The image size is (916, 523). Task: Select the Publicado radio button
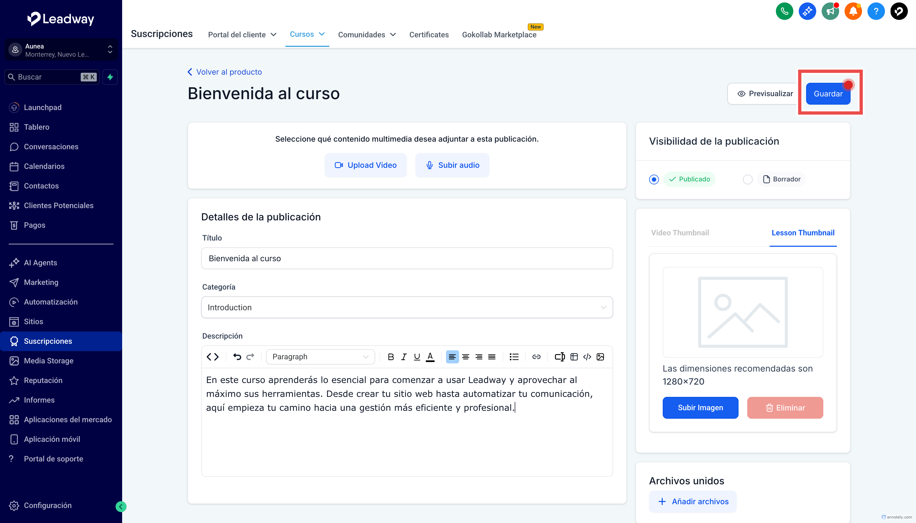(654, 179)
